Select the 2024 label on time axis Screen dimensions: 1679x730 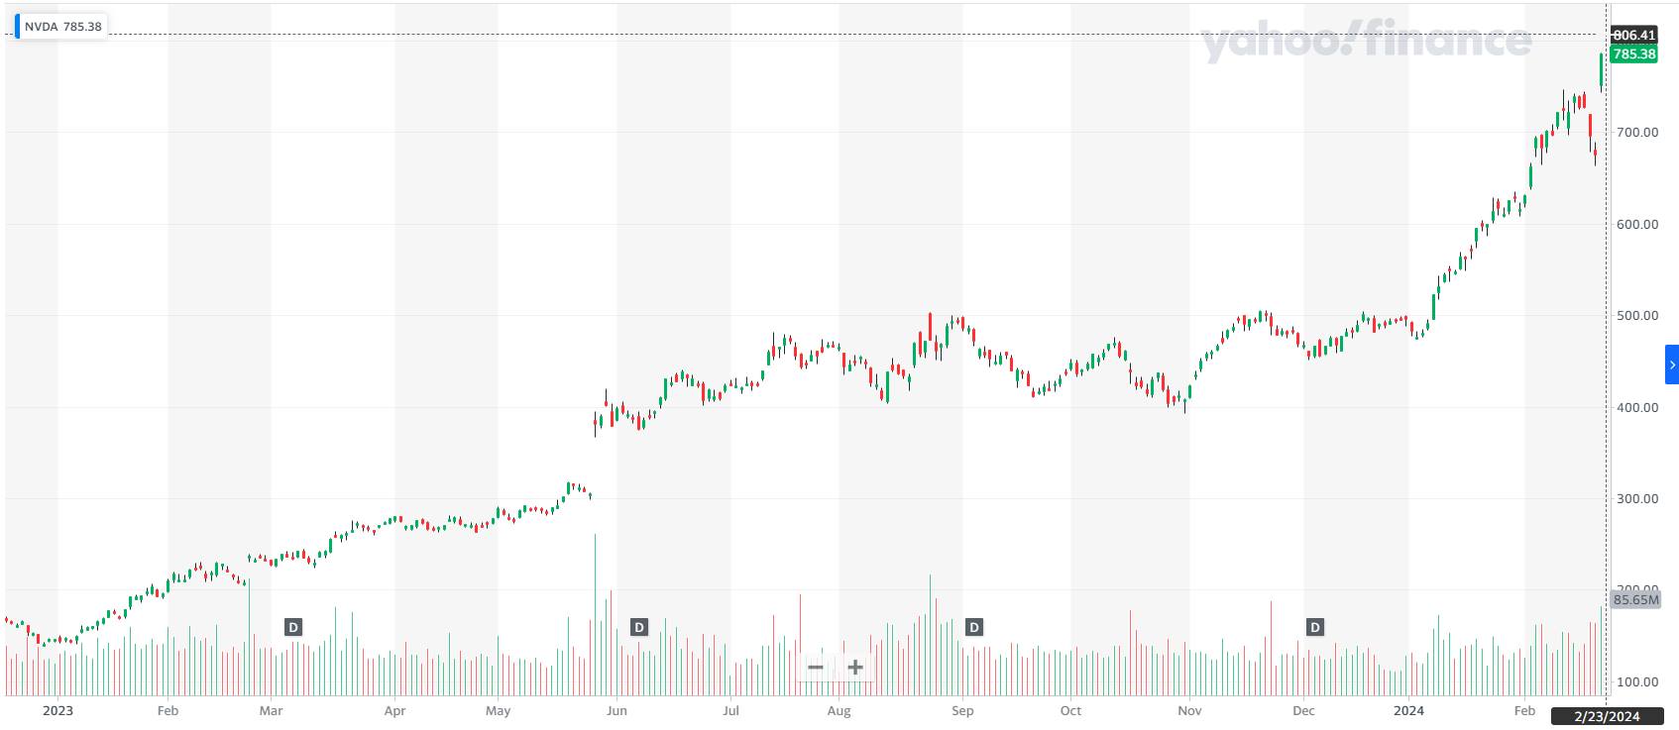point(1408,710)
